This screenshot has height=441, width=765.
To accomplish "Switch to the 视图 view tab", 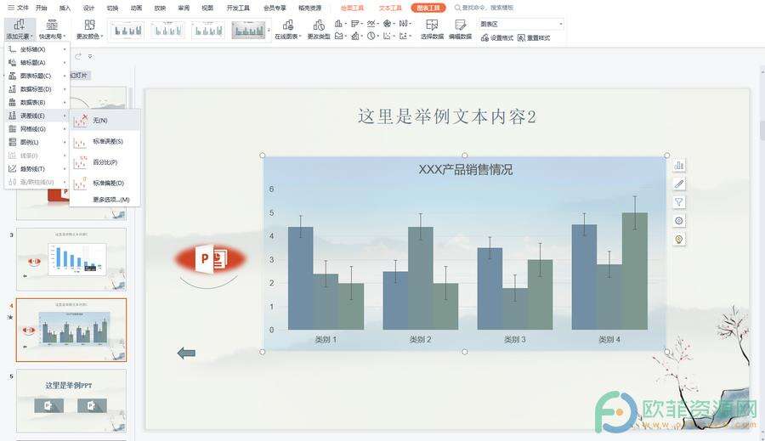I will (207, 8).
